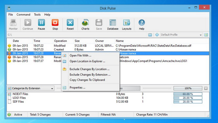The width and height of the screenshot is (218, 123).
Task: Click the Amcache.hve.LOG1 path text
Action: tap(153, 61)
